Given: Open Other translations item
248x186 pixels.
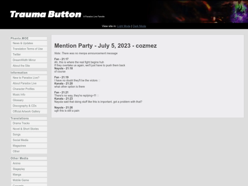Looking at the screenshot, I should pyautogui.click(x=29, y=152).
